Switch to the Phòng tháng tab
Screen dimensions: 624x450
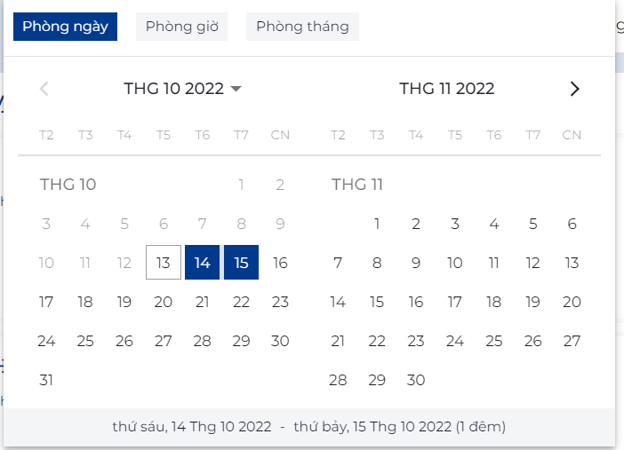(302, 27)
